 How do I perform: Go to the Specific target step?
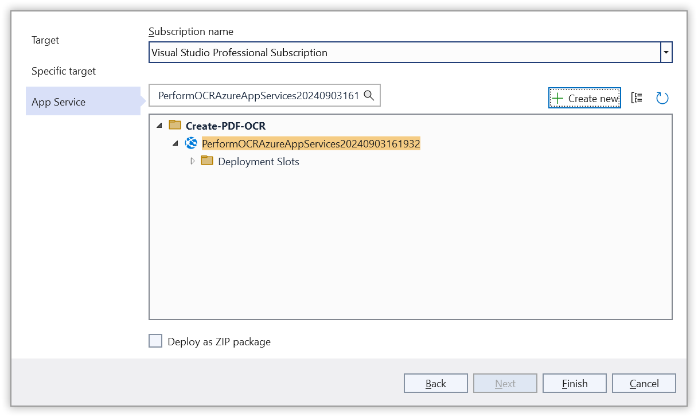click(64, 71)
